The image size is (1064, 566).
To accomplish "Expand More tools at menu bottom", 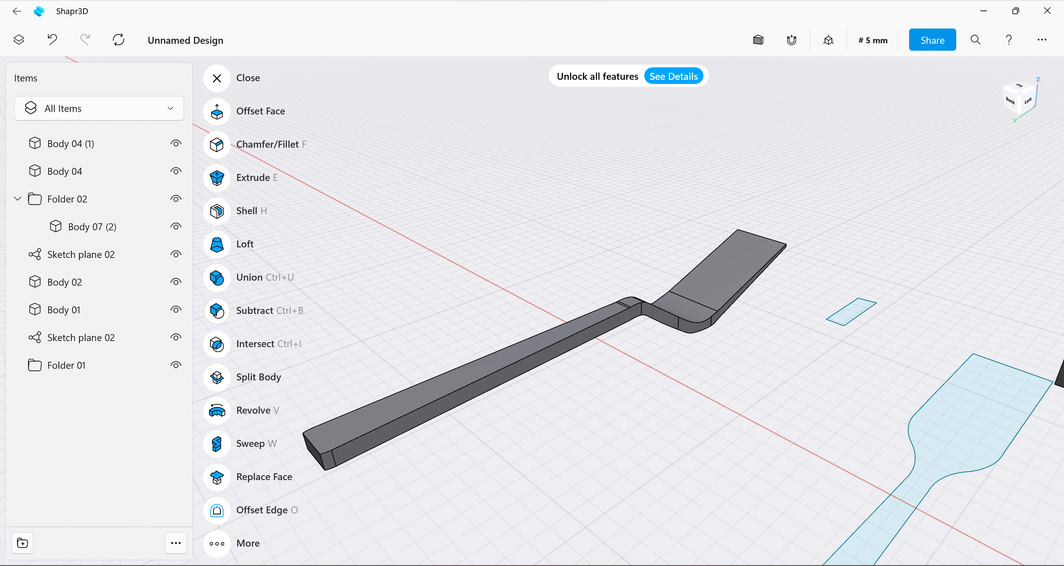I will tap(216, 543).
